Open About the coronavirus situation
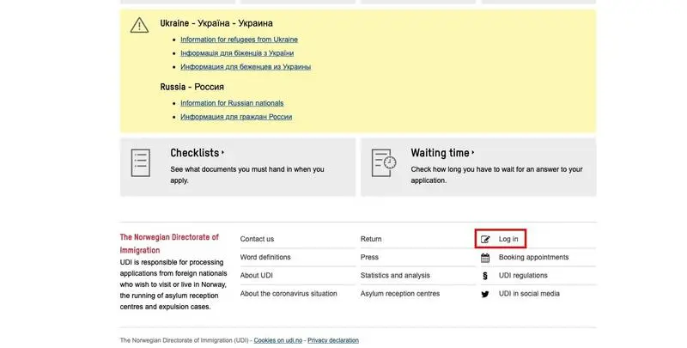 [289, 294]
